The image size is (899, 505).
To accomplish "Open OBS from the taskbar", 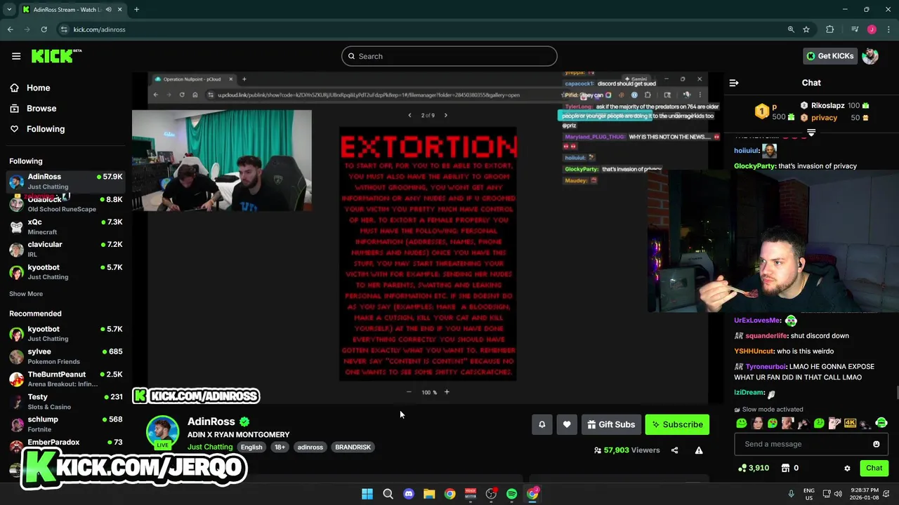I will 491,494.
